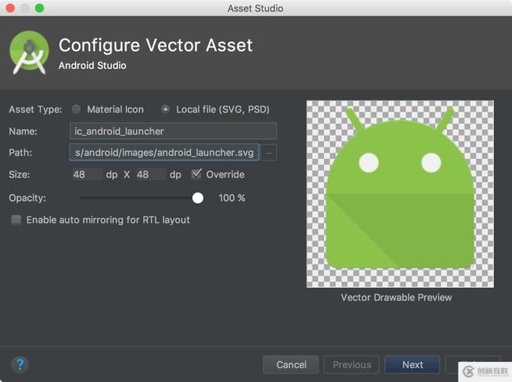Go back with the Previous button
Screen dimensions: 512x382
click(352, 364)
